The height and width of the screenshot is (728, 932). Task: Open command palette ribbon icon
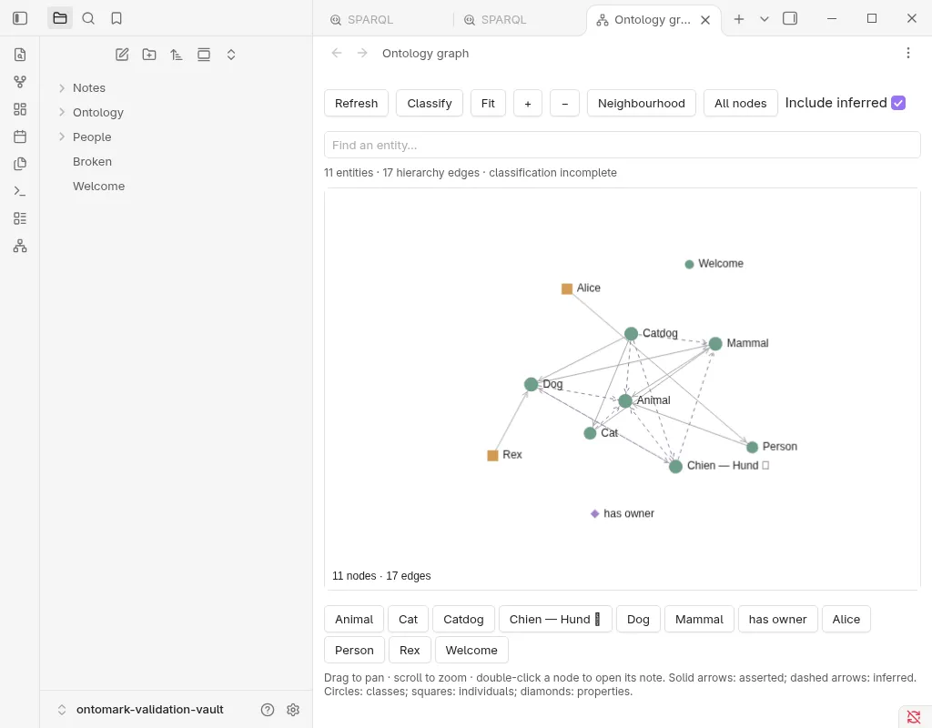(x=20, y=191)
